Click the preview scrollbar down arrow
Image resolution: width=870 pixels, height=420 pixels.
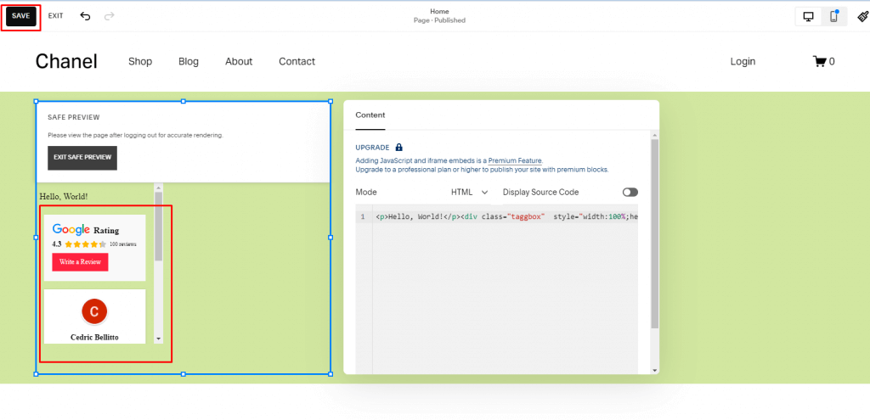click(x=158, y=338)
